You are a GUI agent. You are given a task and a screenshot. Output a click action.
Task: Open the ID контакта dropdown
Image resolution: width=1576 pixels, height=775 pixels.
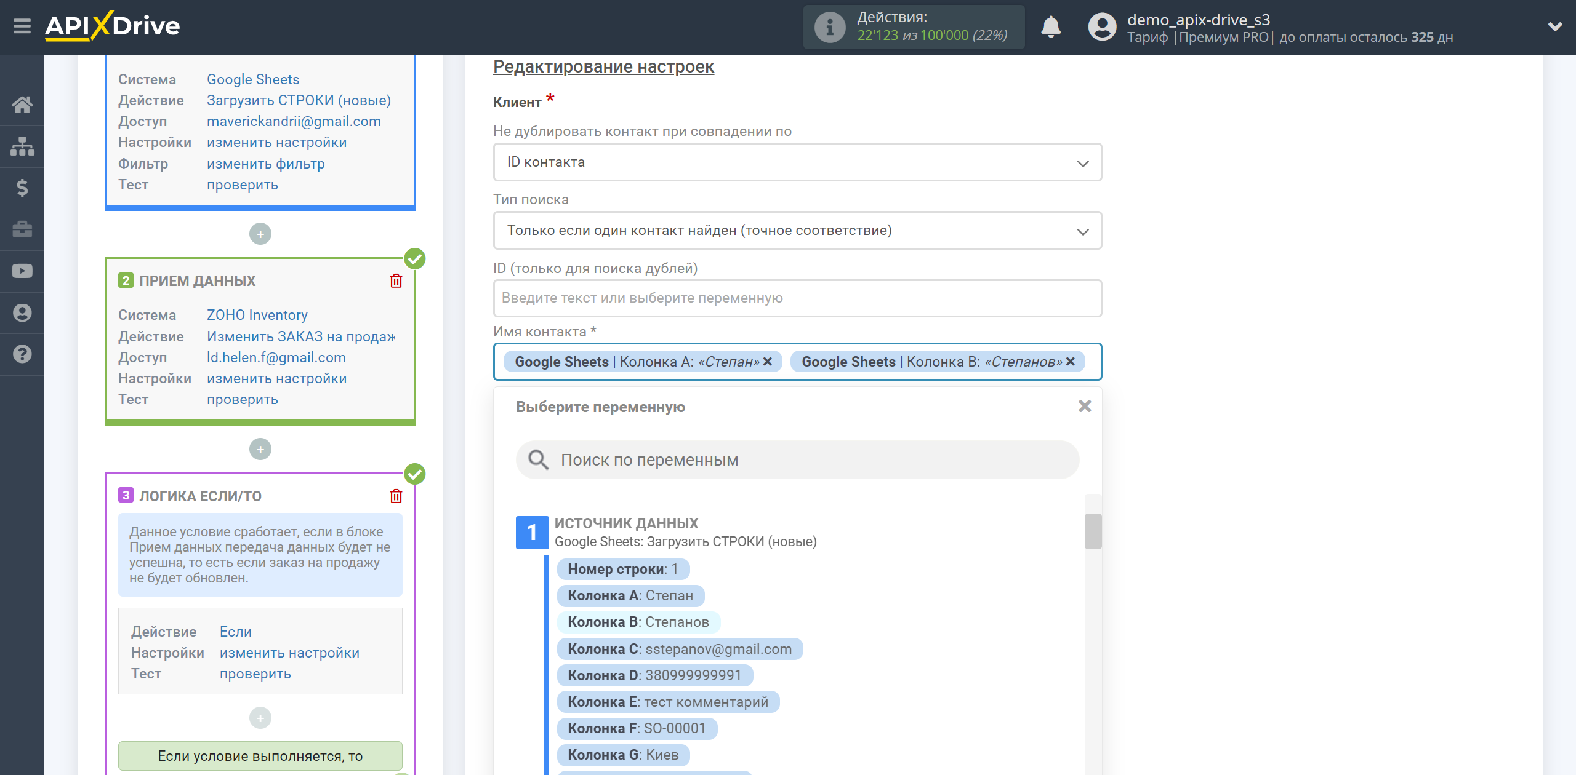(797, 162)
